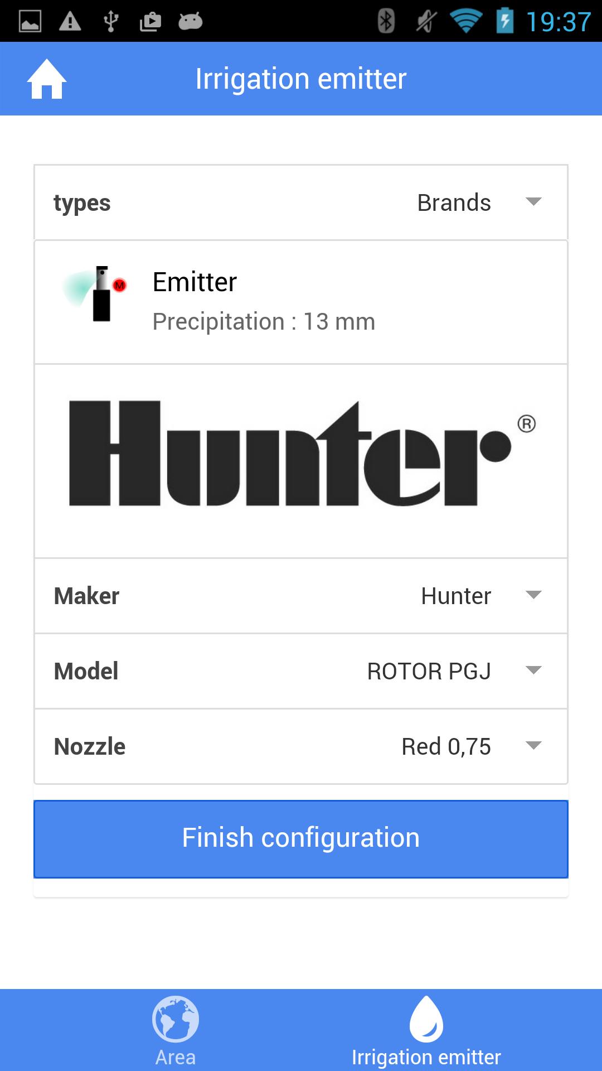Tap the Hunter brand logo image
The width and height of the screenshot is (602, 1071).
(x=301, y=455)
